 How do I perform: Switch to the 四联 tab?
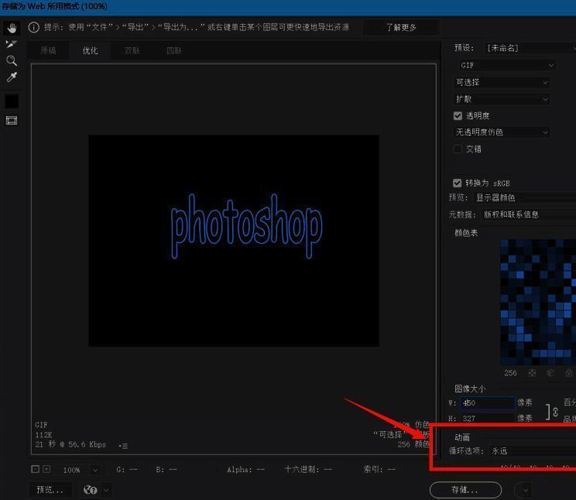(174, 51)
